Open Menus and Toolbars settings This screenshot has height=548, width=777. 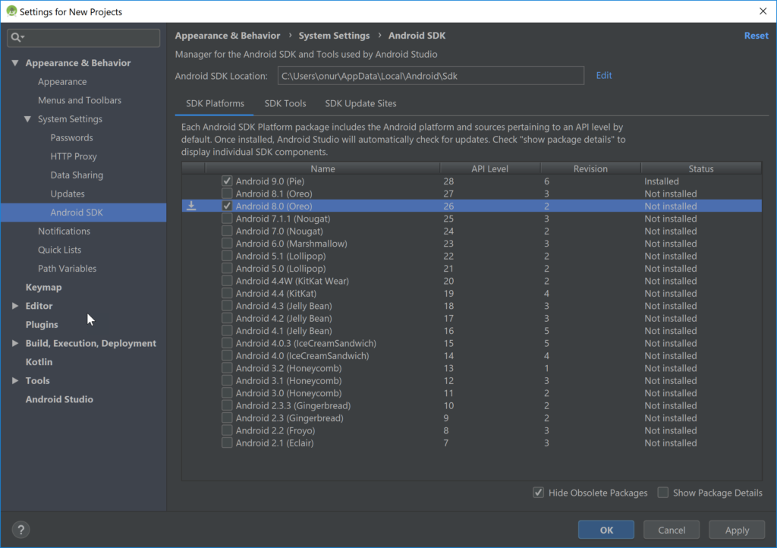[79, 100]
